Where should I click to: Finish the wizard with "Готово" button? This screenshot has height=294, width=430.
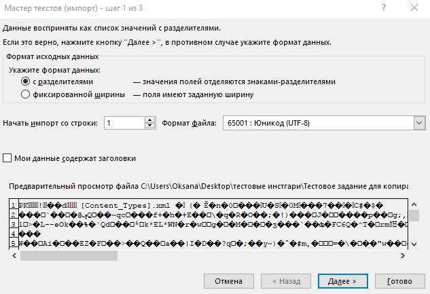click(399, 280)
